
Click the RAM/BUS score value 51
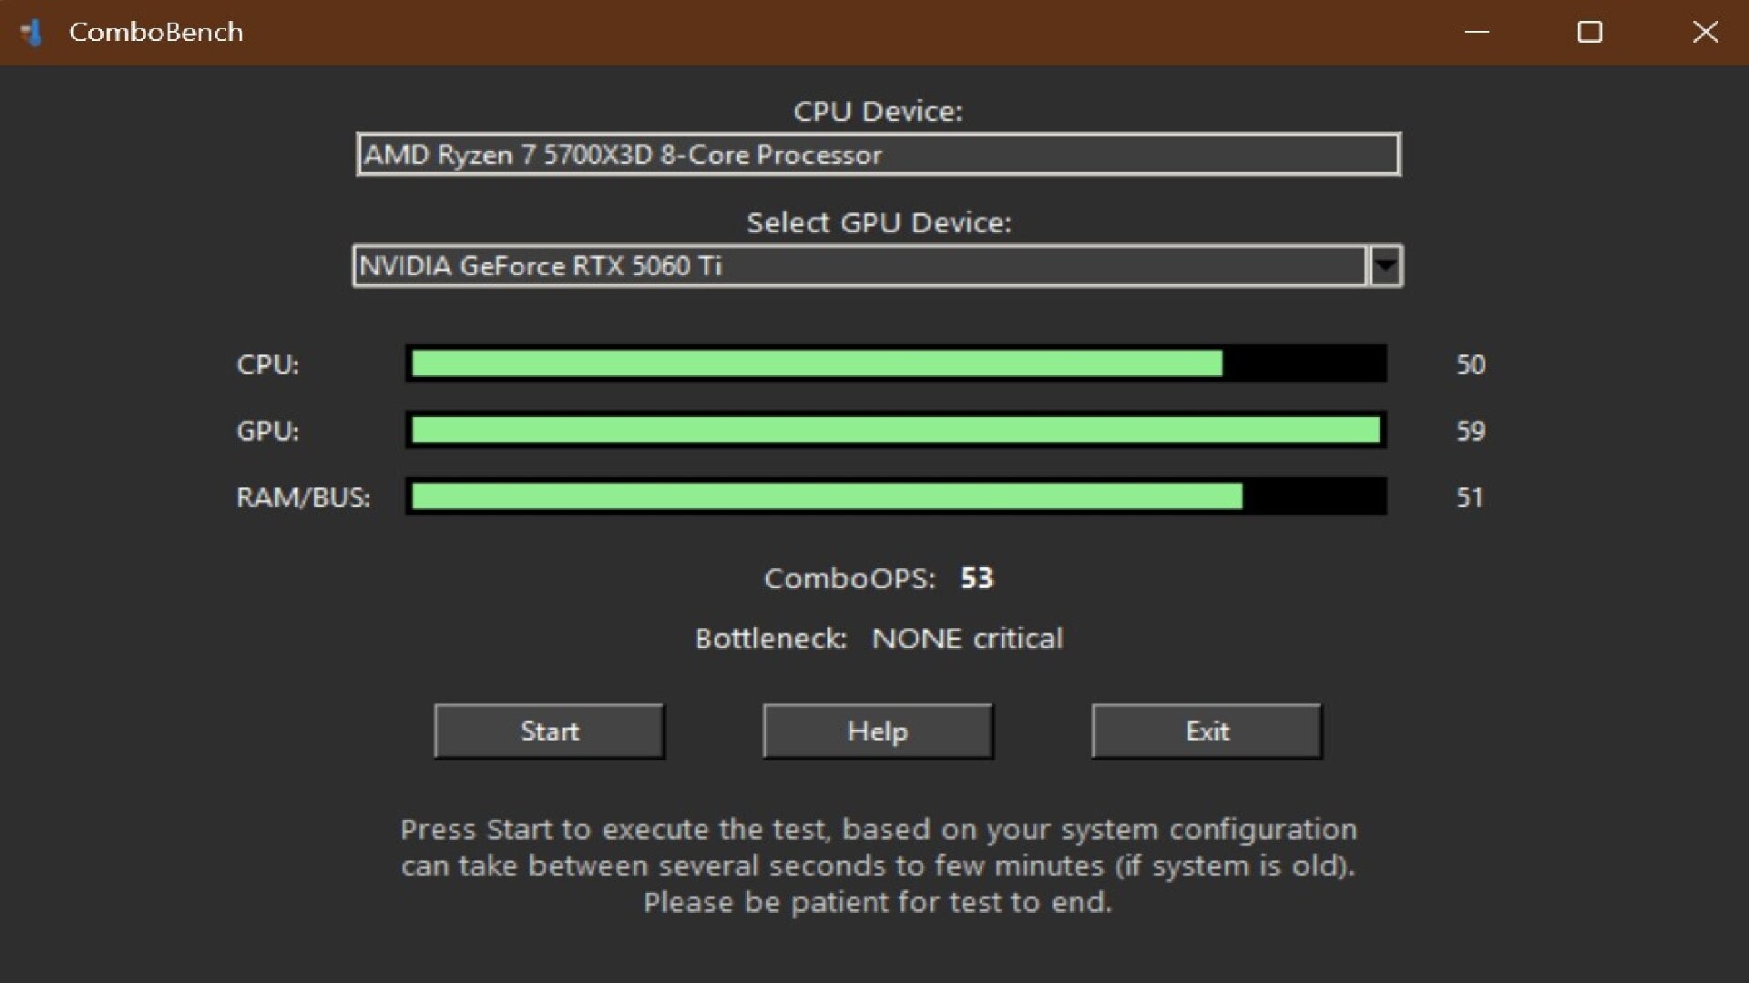pos(1469,497)
